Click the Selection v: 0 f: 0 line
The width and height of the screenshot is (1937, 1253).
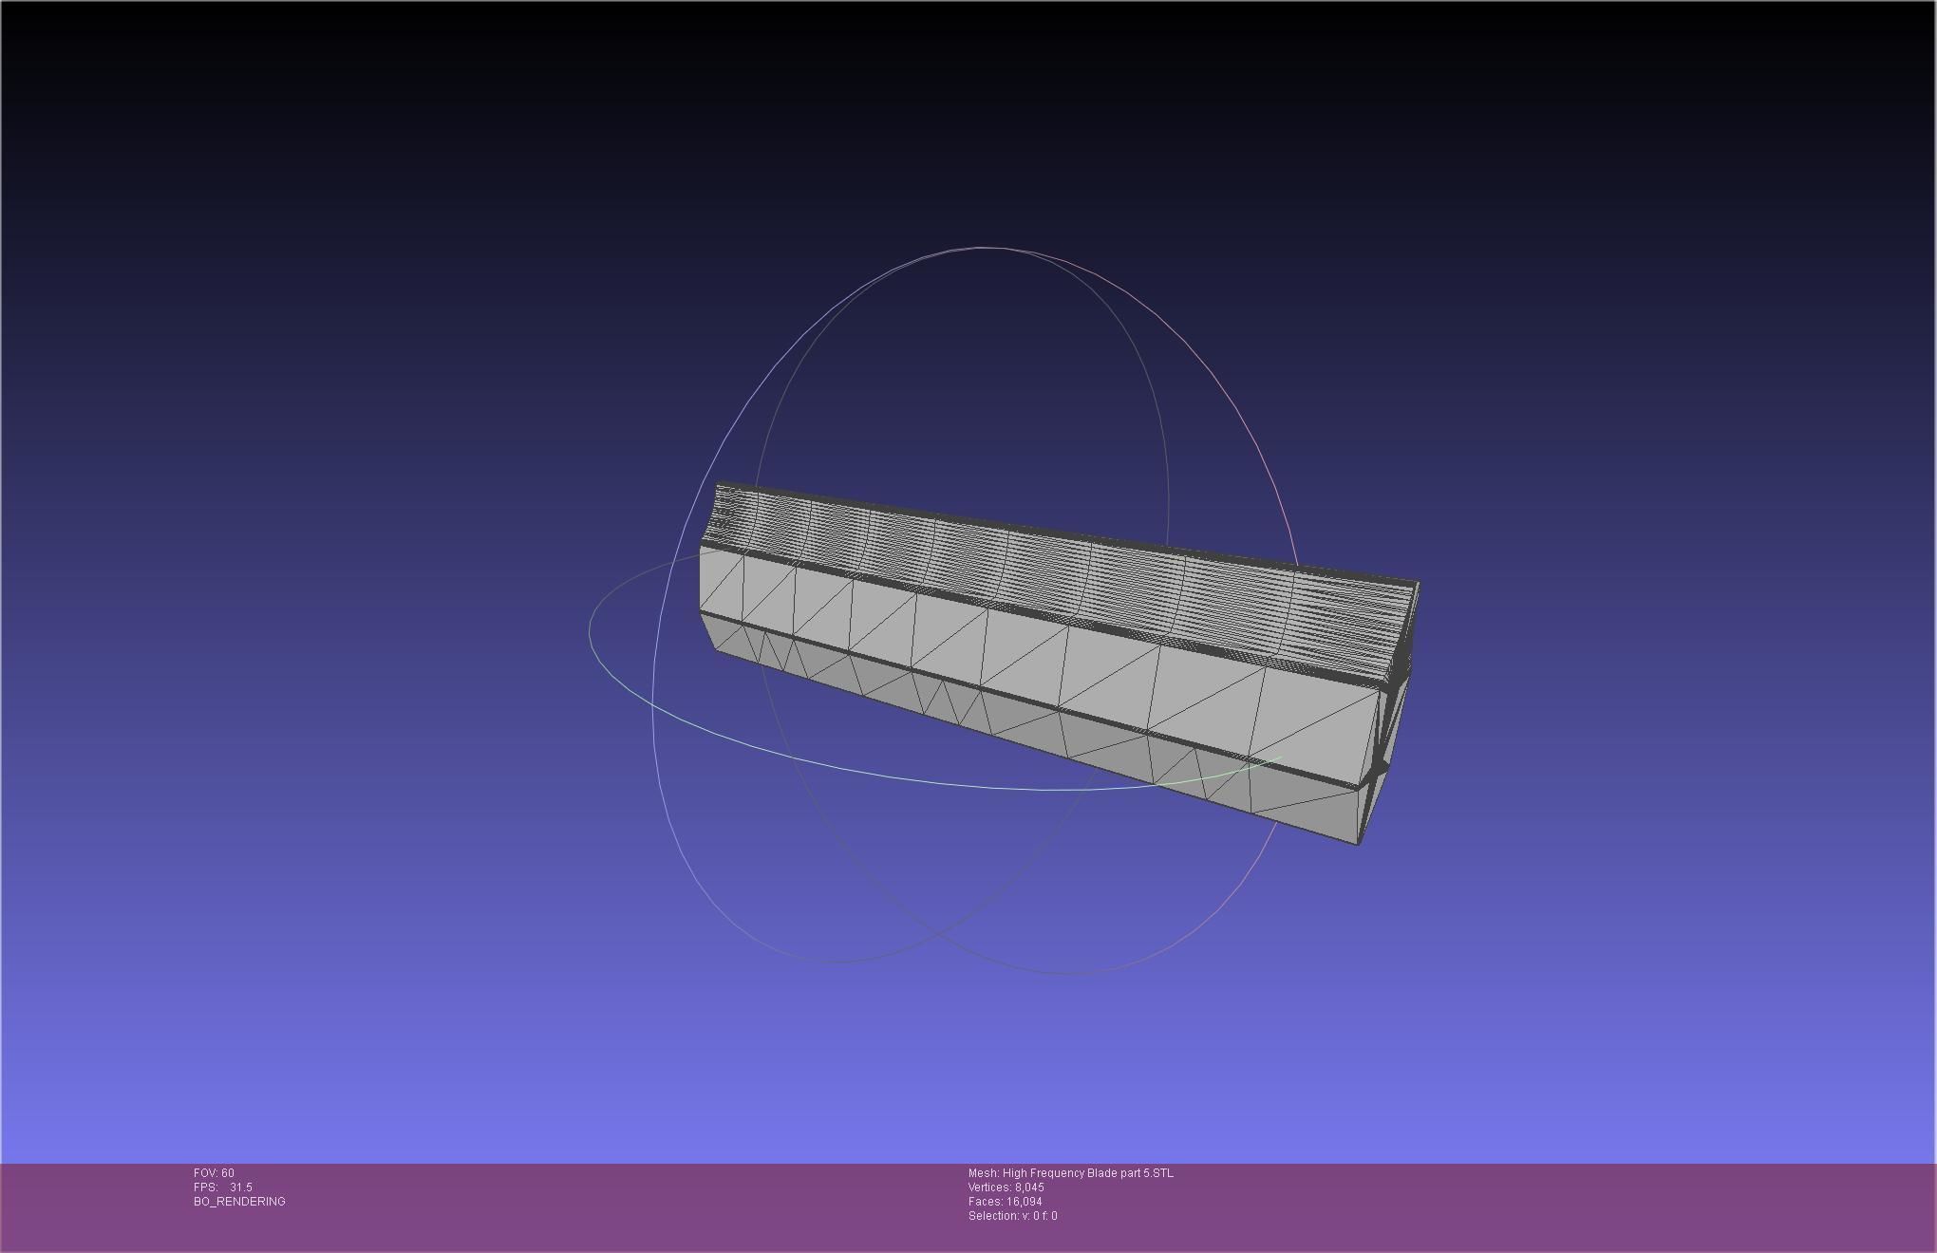coord(1012,1216)
